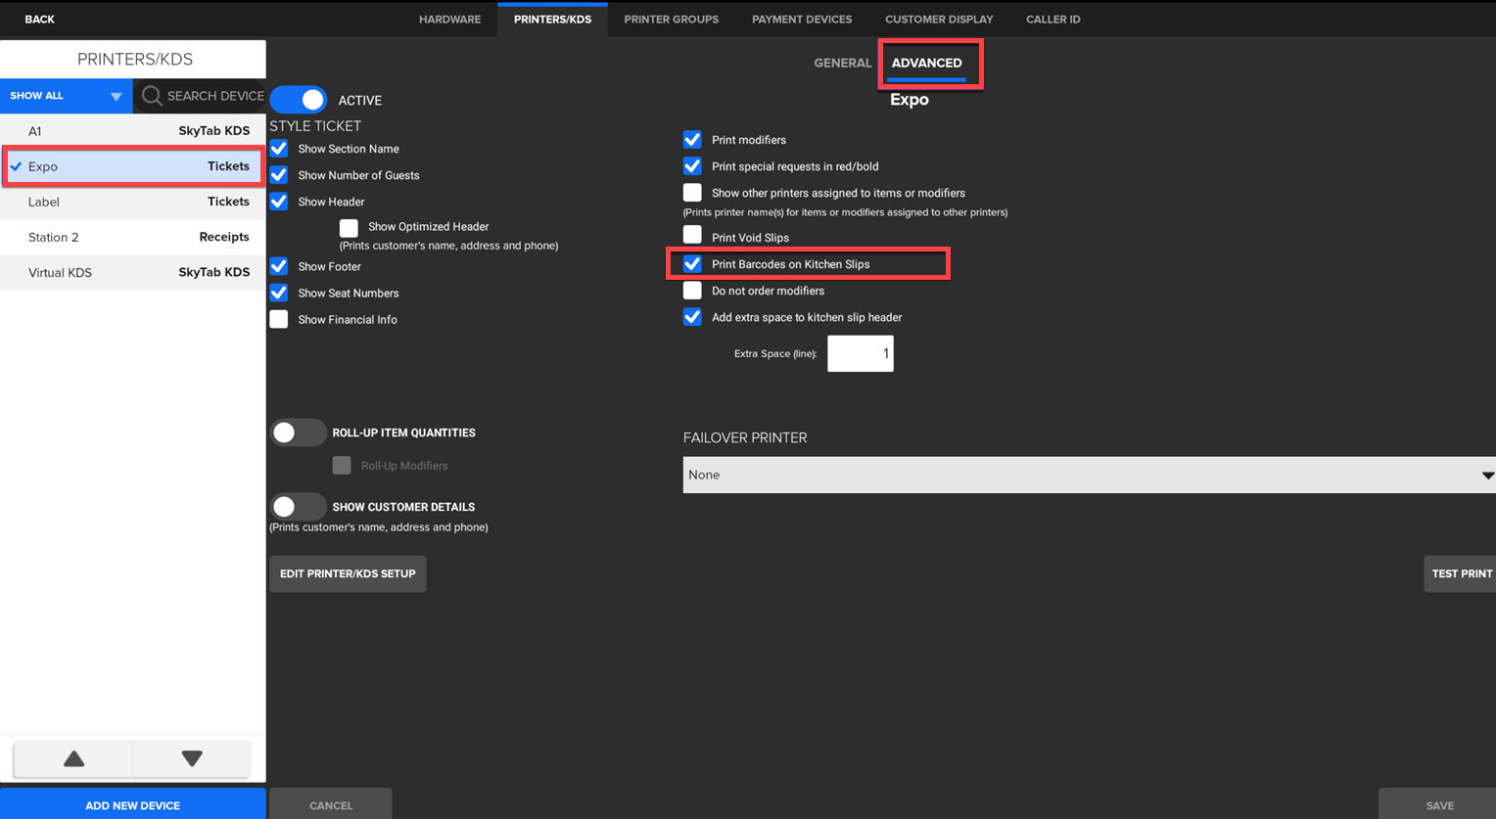Image resolution: width=1496 pixels, height=819 pixels.
Task: Enable Roll-Up Item Quantities switch
Action: click(x=298, y=432)
